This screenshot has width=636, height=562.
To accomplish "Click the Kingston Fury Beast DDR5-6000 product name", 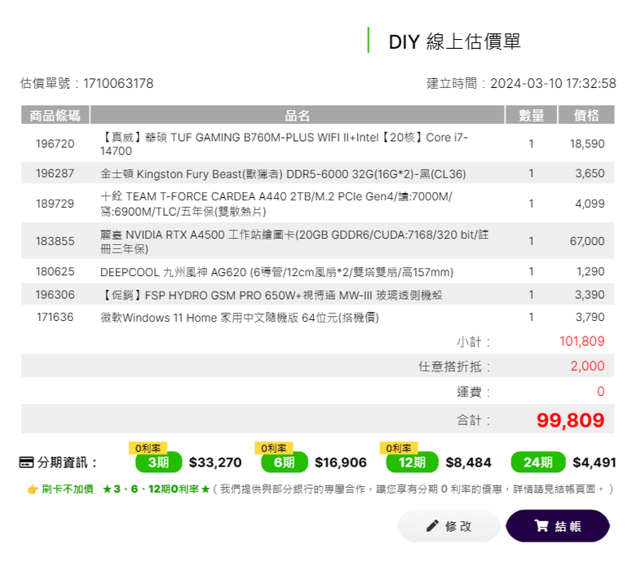I will pyautogui.click(x=283, y=174).
